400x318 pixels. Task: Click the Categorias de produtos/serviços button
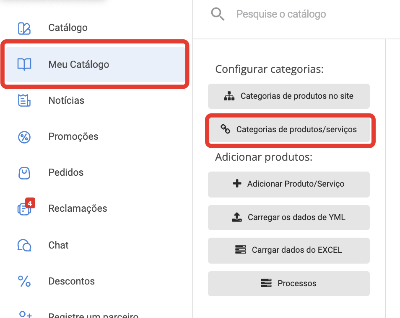pos(289,129)
